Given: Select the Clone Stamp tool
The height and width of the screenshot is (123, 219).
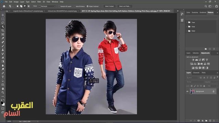Looking at the screenshot, I should (x=3, y=50).
